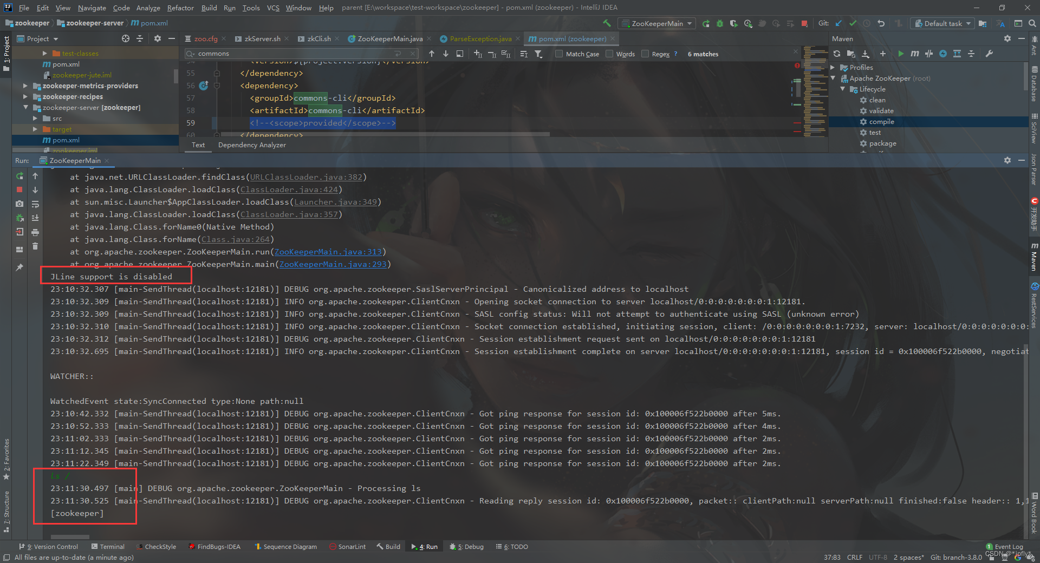Open the Launcher.java:349 stack trace link
This screenshot has width=1040, height=563.
[x=335, y=202]
